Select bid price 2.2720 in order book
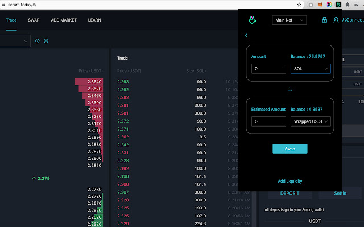Viewport: 364px width, 227px height. tap(94, 196)
